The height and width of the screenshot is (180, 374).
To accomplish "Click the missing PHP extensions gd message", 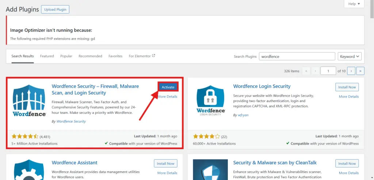I will [53, 38].
